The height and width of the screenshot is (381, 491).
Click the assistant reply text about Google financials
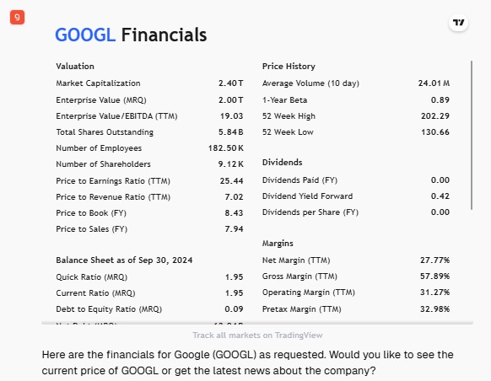tap(247, 362)
